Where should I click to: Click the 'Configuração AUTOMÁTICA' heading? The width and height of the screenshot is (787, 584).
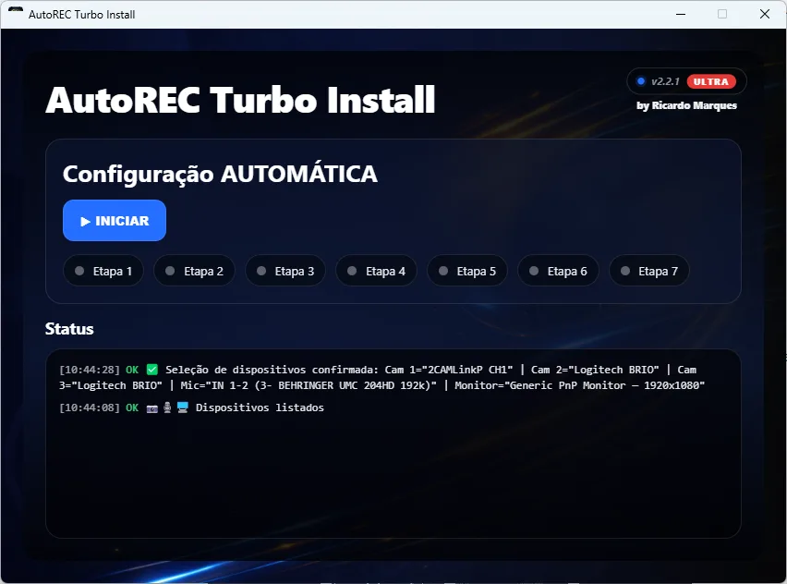(x=220, y=175)
